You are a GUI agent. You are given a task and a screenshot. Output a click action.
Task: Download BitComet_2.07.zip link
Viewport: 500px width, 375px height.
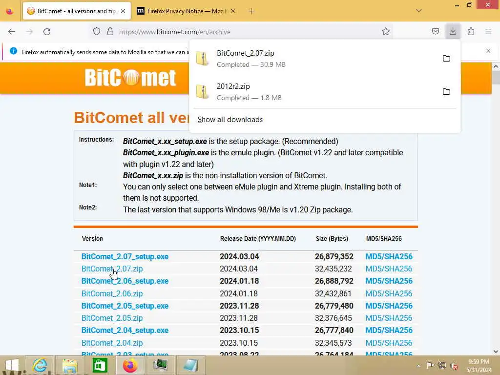click(112, 269)
